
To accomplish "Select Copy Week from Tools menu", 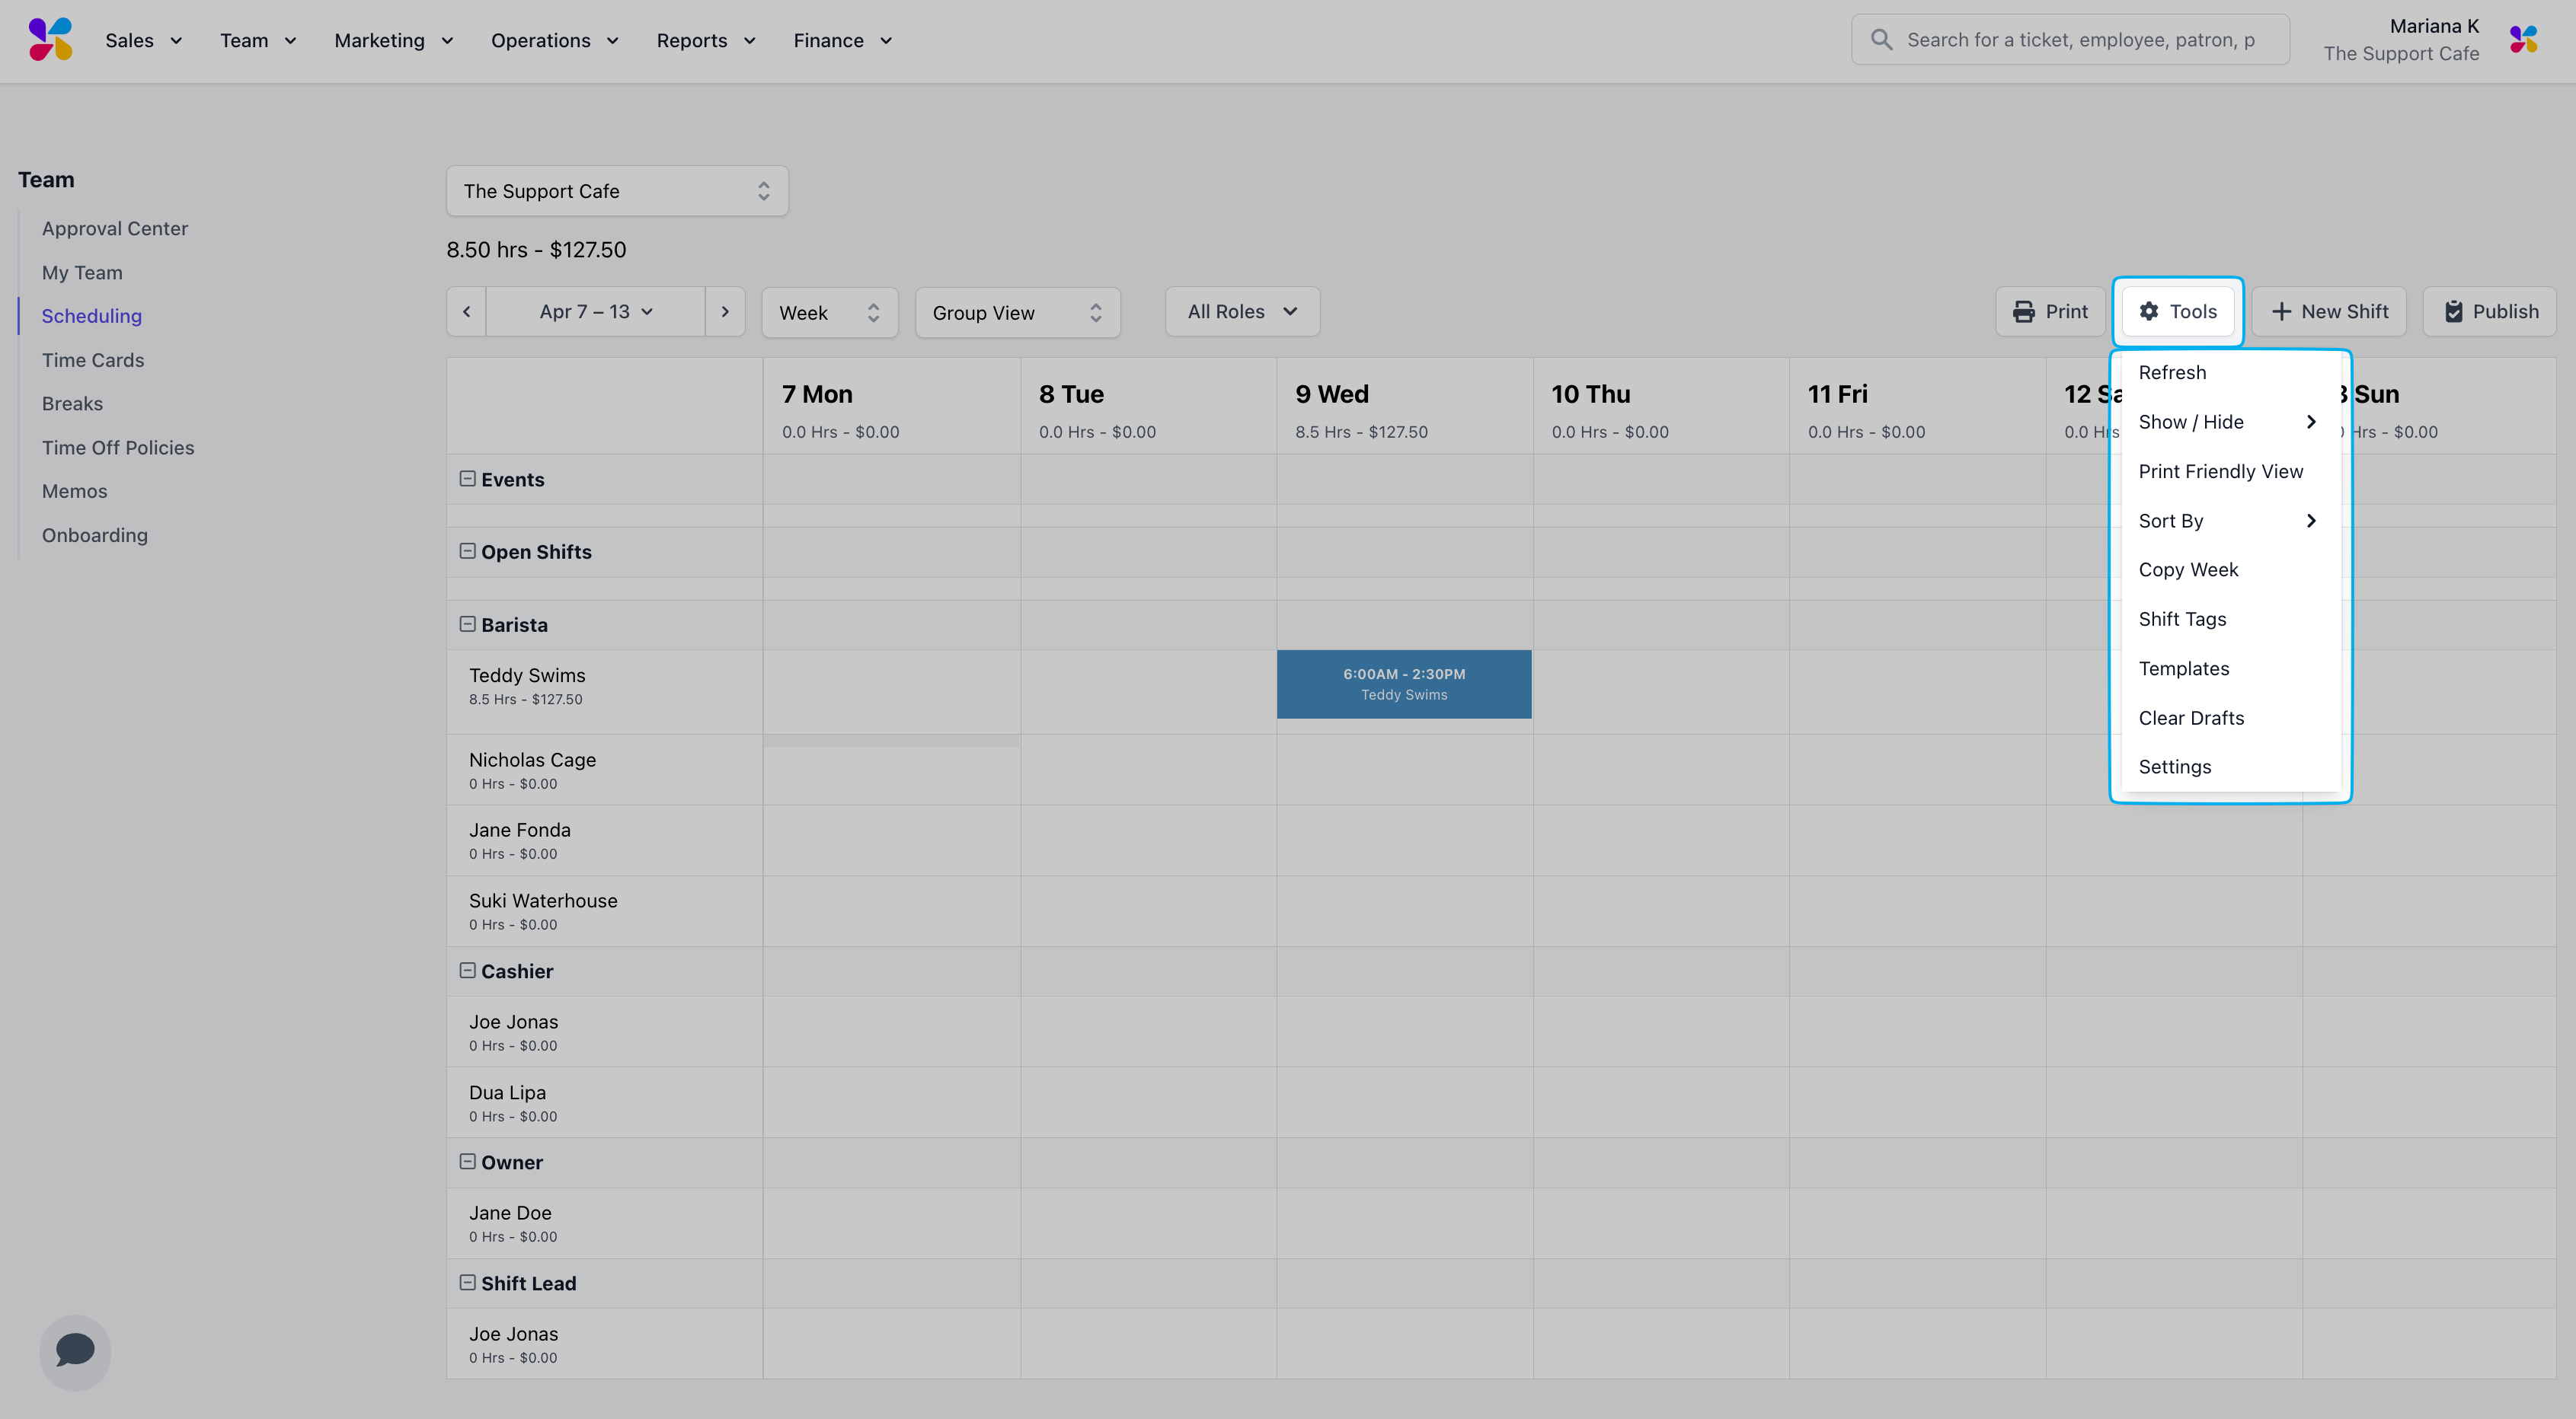I will tap(2188, 569).
